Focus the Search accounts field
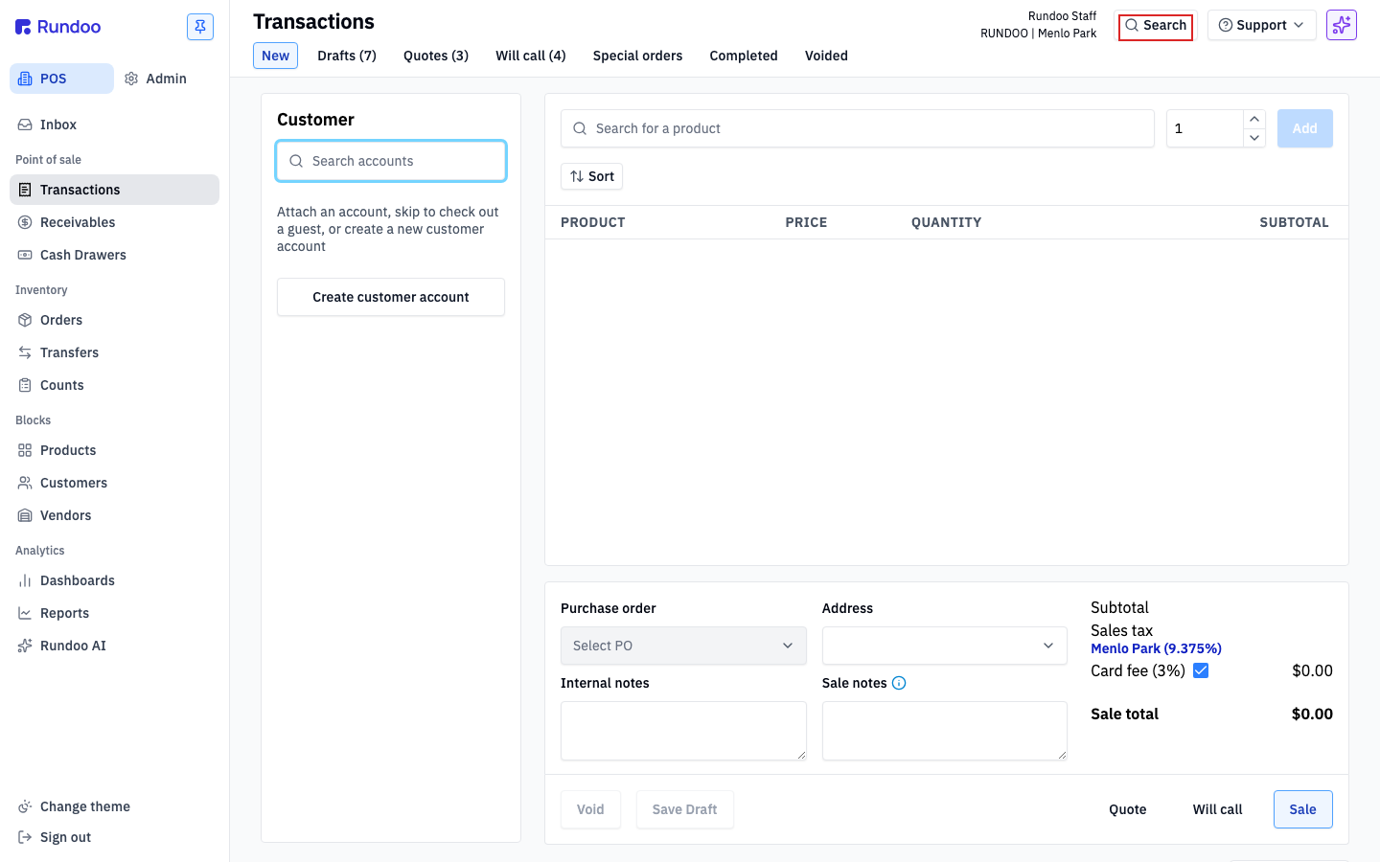 [391, 161]
